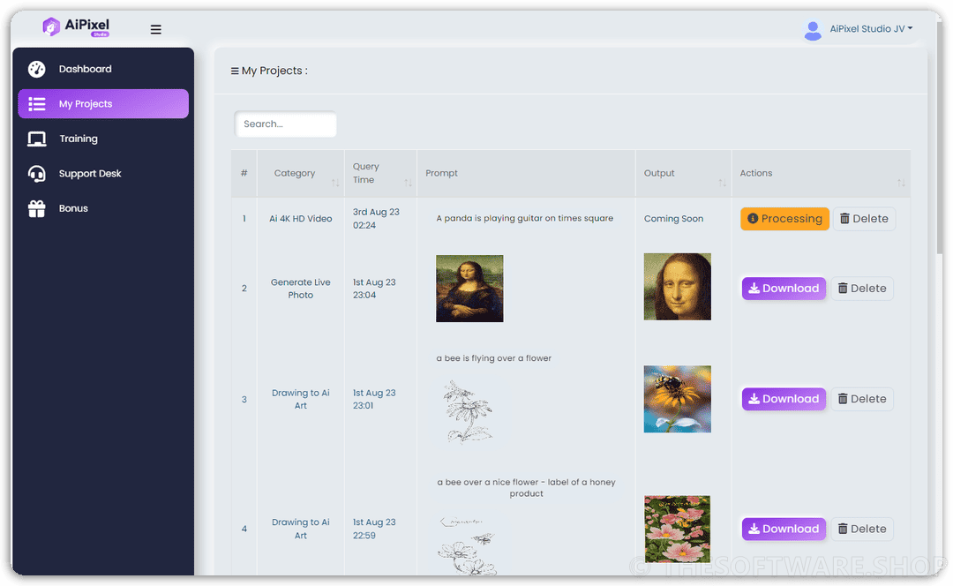Sort table by Query Time arrows
This screenshot has height=586, width=953.
pos(408,183)
